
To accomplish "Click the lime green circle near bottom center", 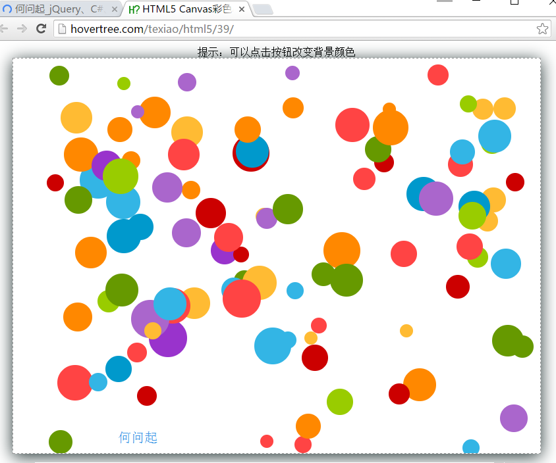I will coord(340,402).
